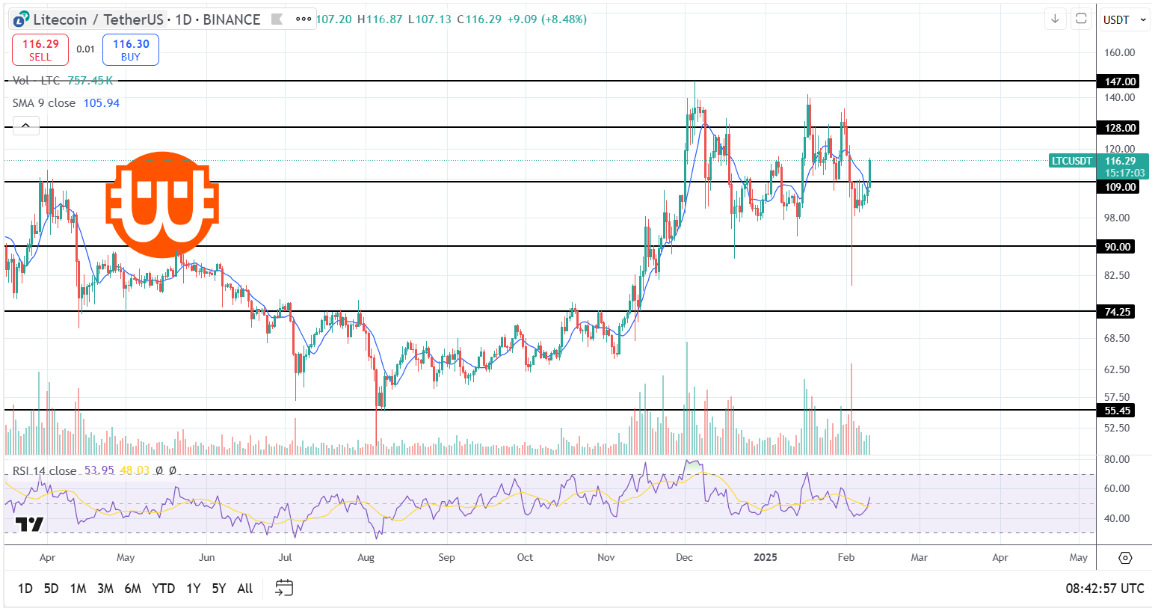Click the Dec label on the time axis
This screenshot has width=1155, height=611.
(684, 557)
